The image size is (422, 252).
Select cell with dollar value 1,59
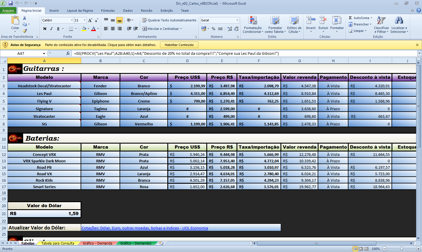click(44, 214)
